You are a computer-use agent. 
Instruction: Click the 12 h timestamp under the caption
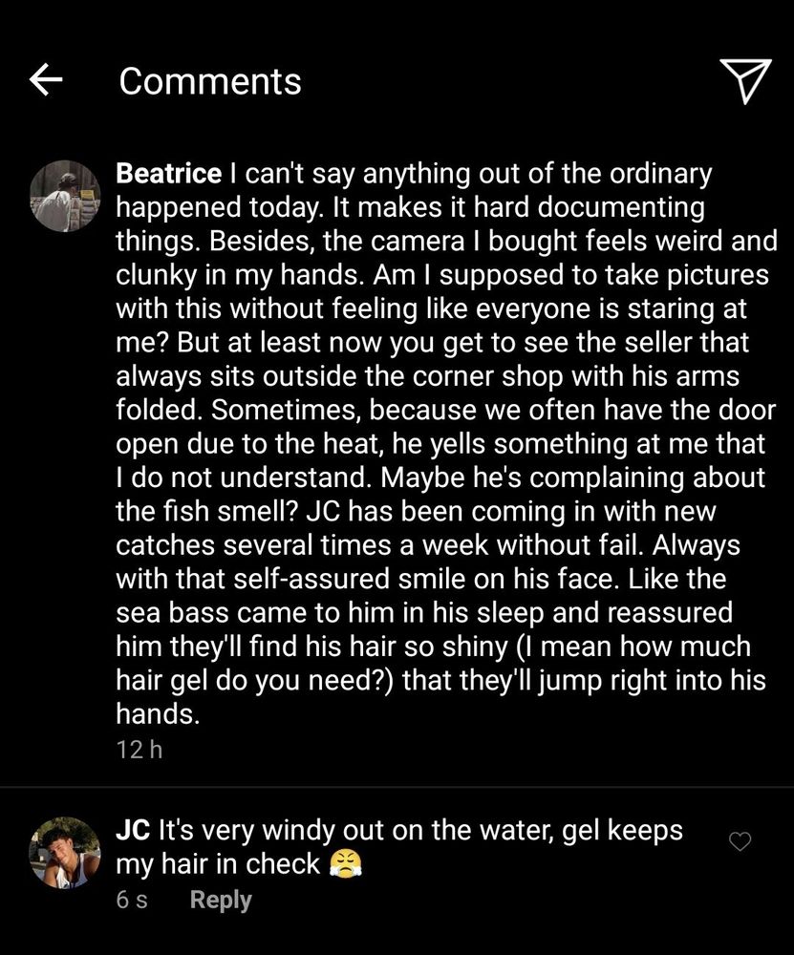pos(139,750)
